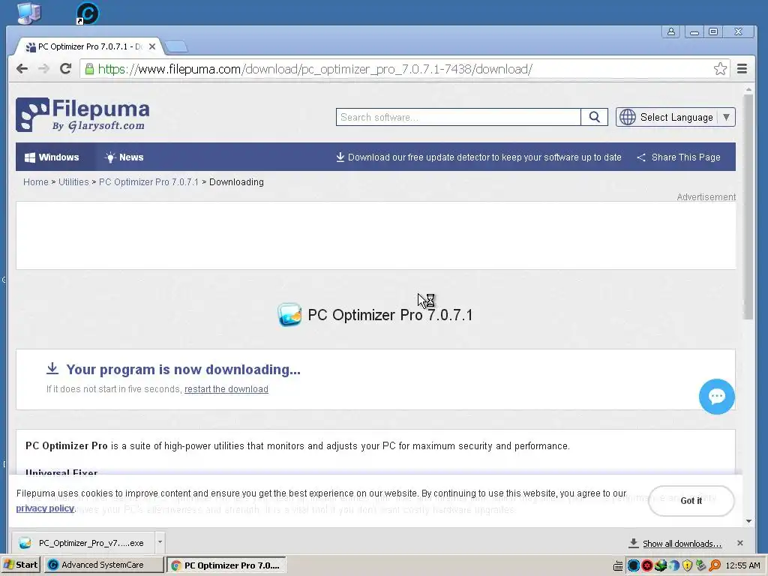Go back with the browser back arrow
Viewport: 768px width, 576px height.
tap(22, 68)
